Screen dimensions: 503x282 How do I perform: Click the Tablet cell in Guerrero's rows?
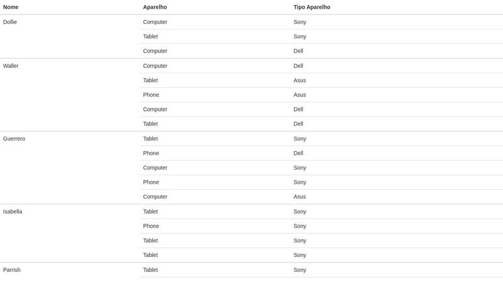coord(150,138)
